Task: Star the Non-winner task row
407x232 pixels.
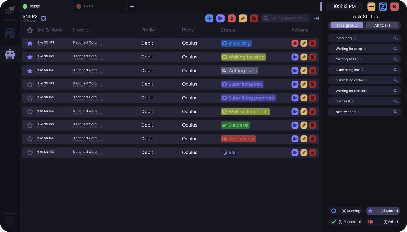Action: coord(30,139)
